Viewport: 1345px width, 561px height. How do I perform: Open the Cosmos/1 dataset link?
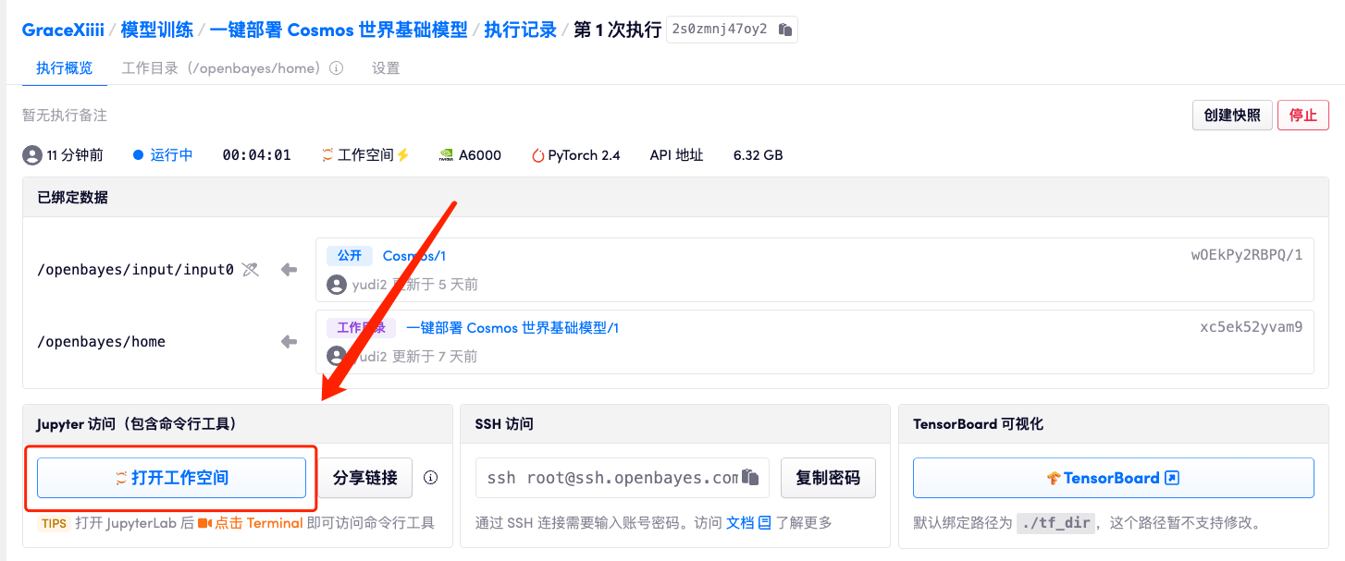click(x=414, y=256)
